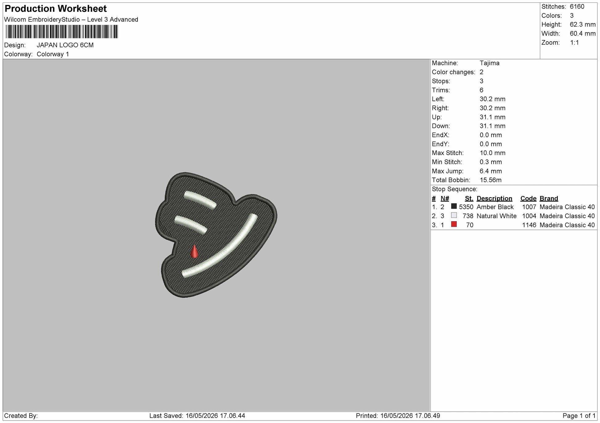
Task: Click the design name 'JAPAN LOGO 6CM'
Action: (65, 45)
